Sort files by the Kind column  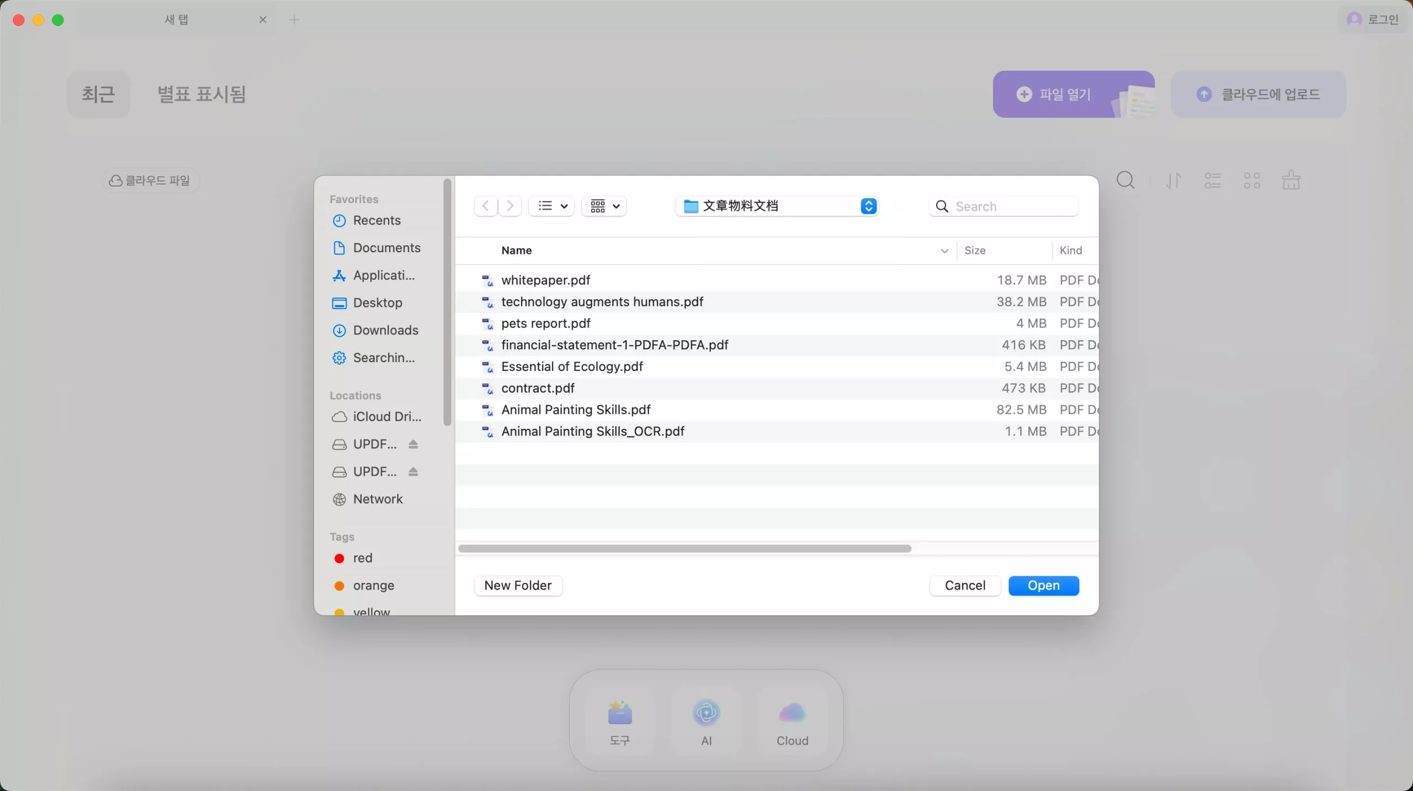(1071, 250)
